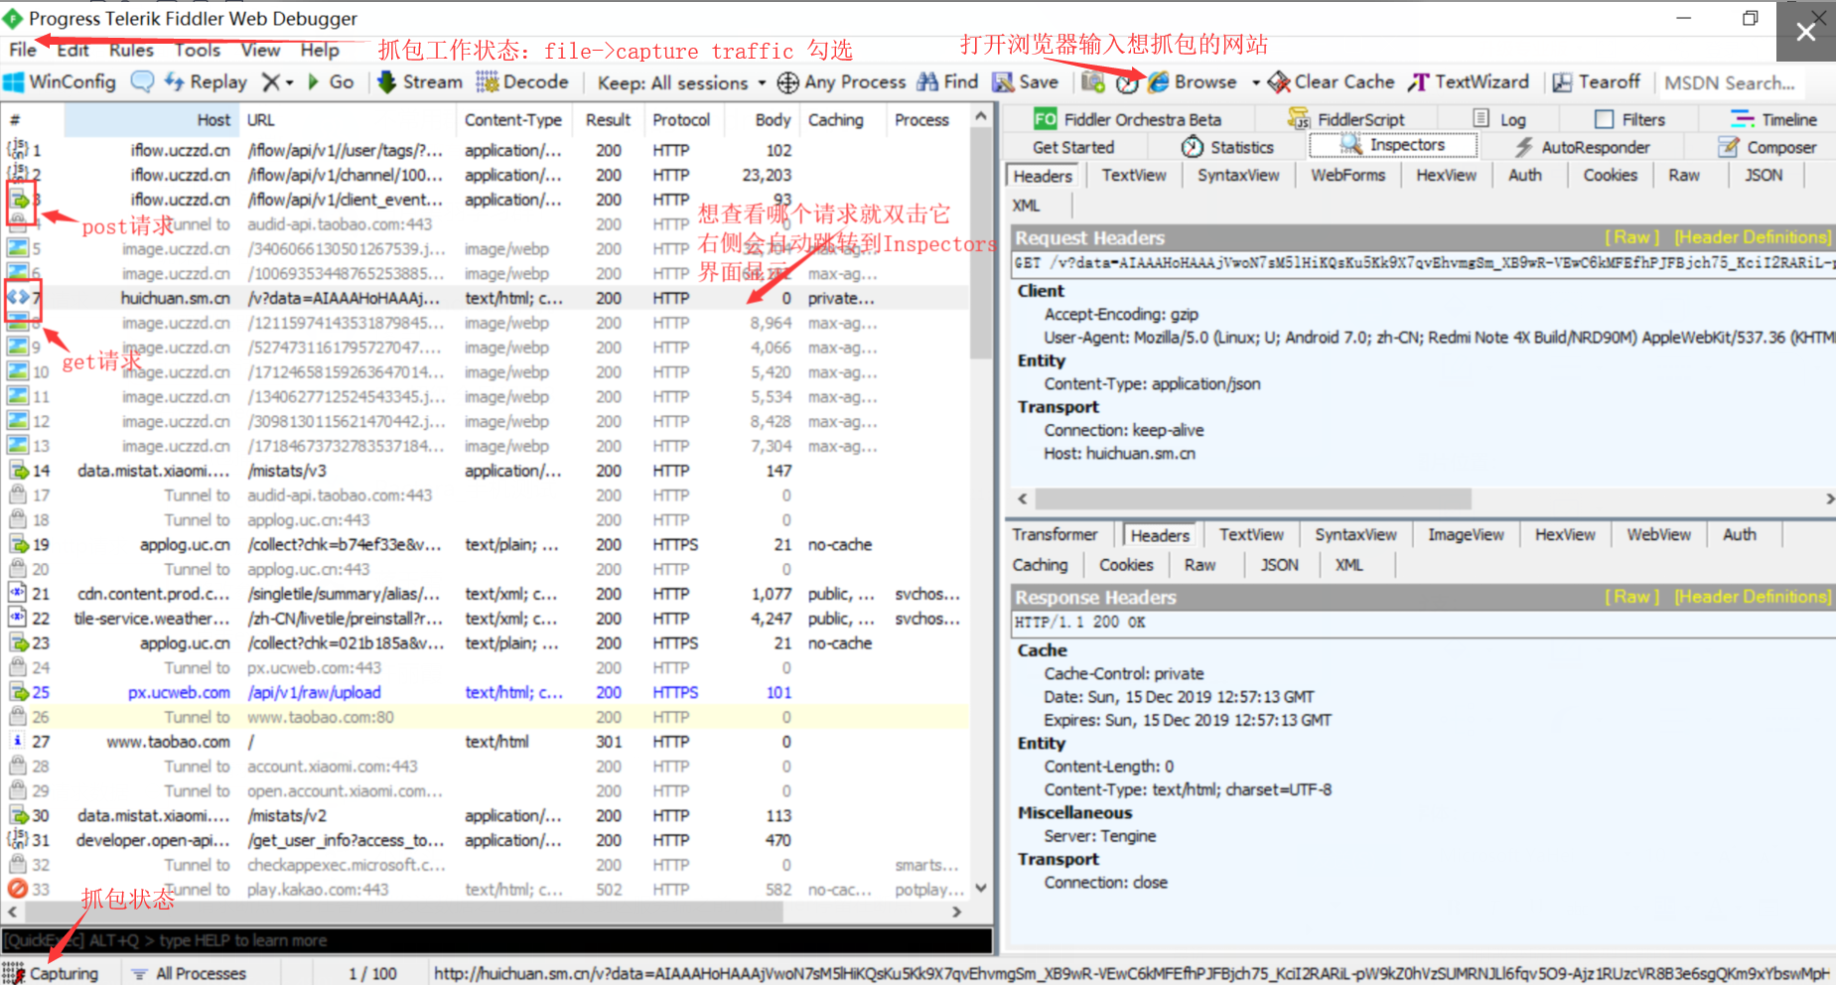Toggle Stream mode in the toolbar

[420, 82]
